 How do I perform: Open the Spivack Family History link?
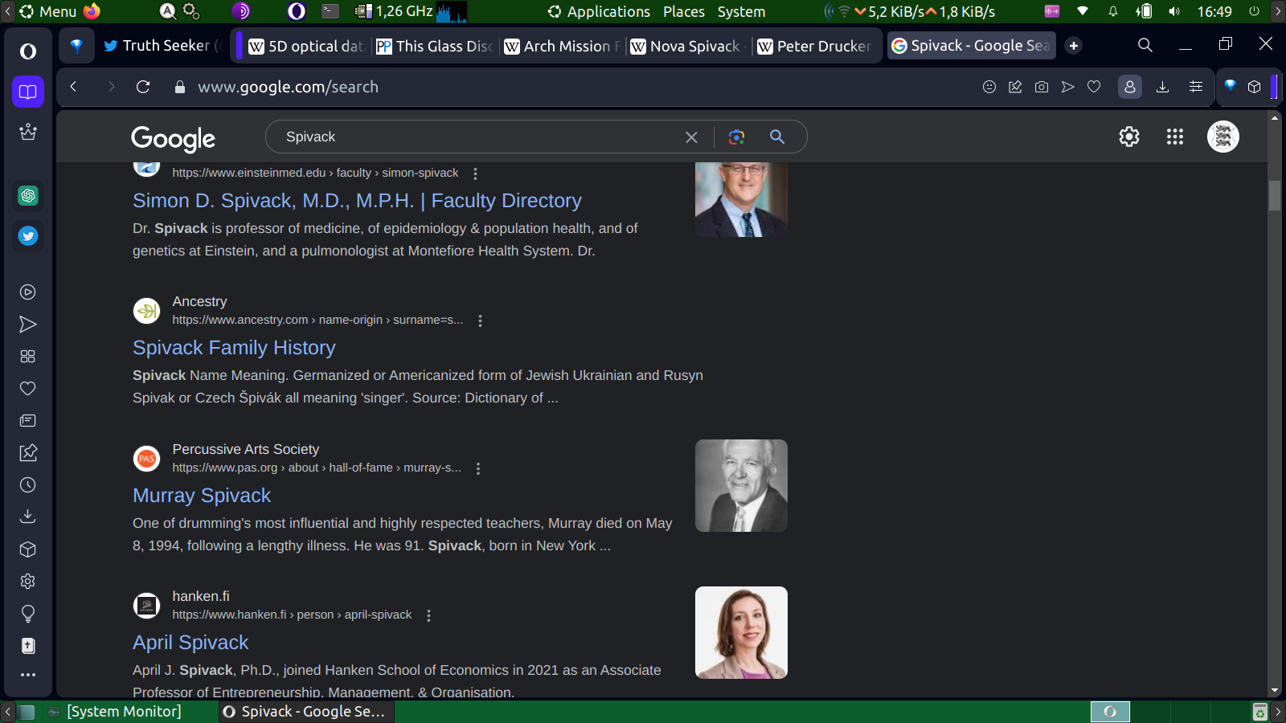(x=234, y=348)
